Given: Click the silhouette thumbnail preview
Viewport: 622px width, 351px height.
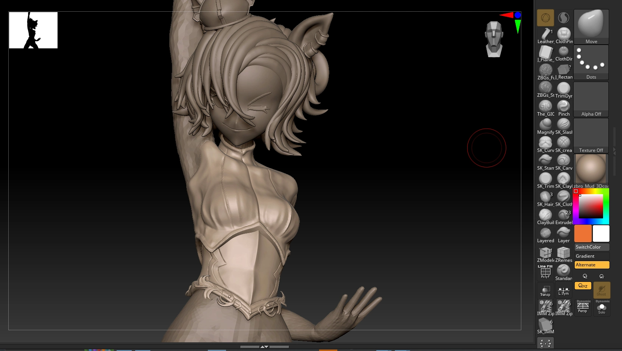Looking at the screenshot, I should [33, 30].
